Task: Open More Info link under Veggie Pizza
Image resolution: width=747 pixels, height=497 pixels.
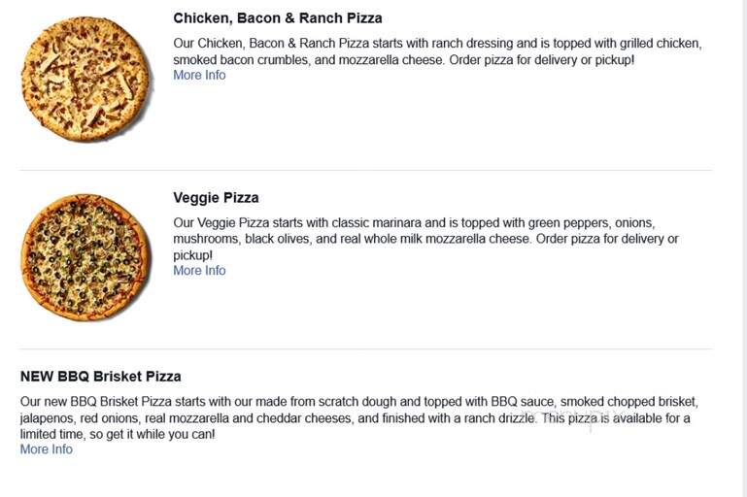Action: point(199,271)
